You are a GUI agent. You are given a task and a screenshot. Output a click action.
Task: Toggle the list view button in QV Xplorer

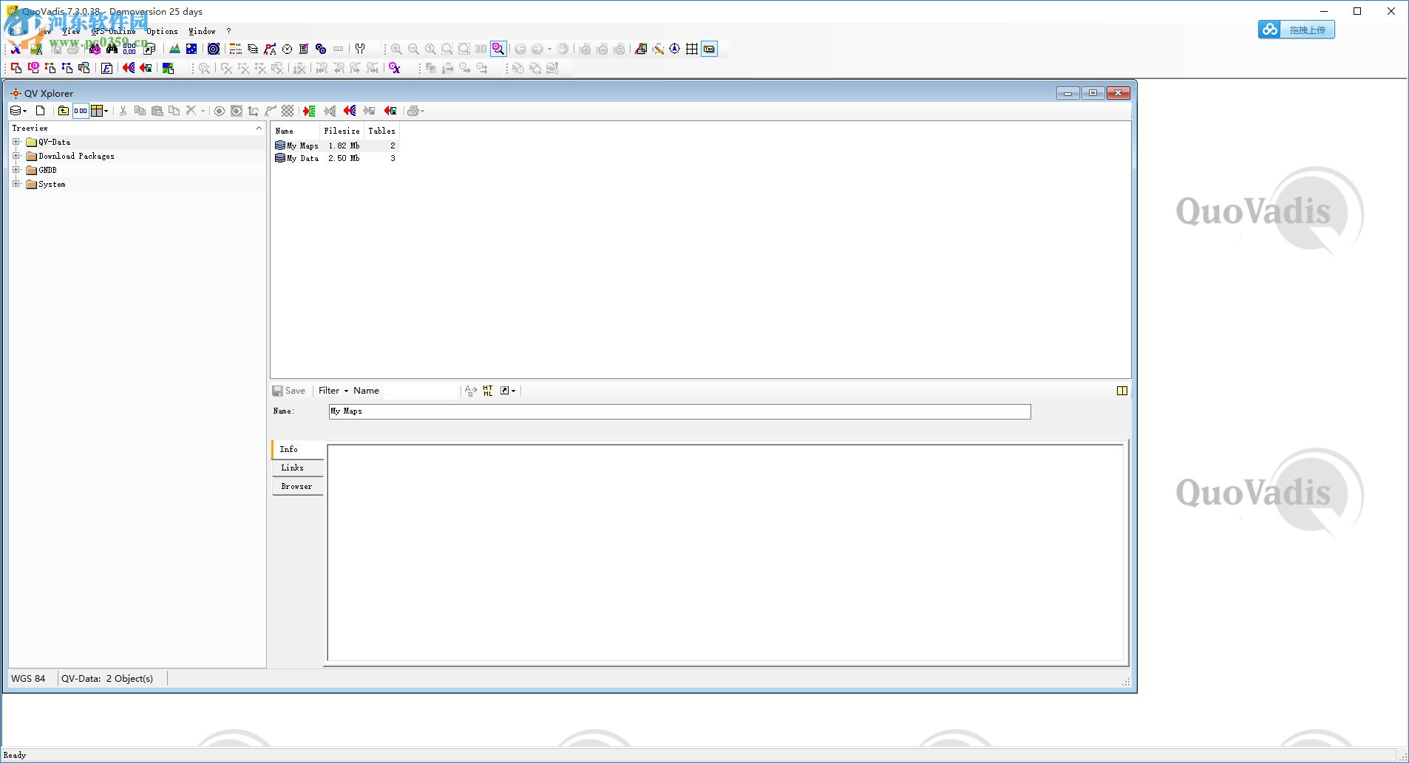pyautogui.click(x=81, y=111)
